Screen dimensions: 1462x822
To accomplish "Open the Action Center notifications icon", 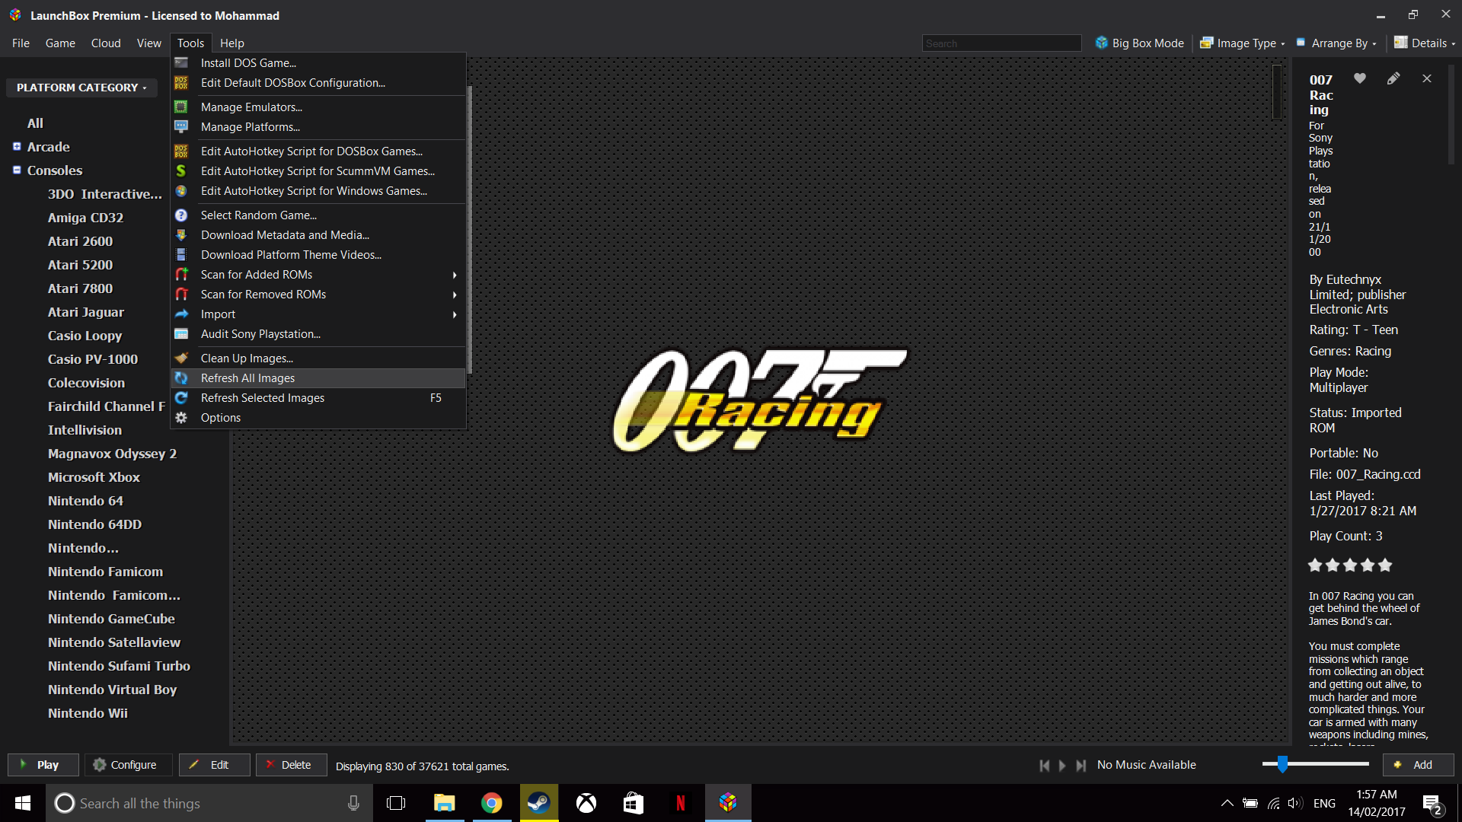I will (x=1432, y=804).
